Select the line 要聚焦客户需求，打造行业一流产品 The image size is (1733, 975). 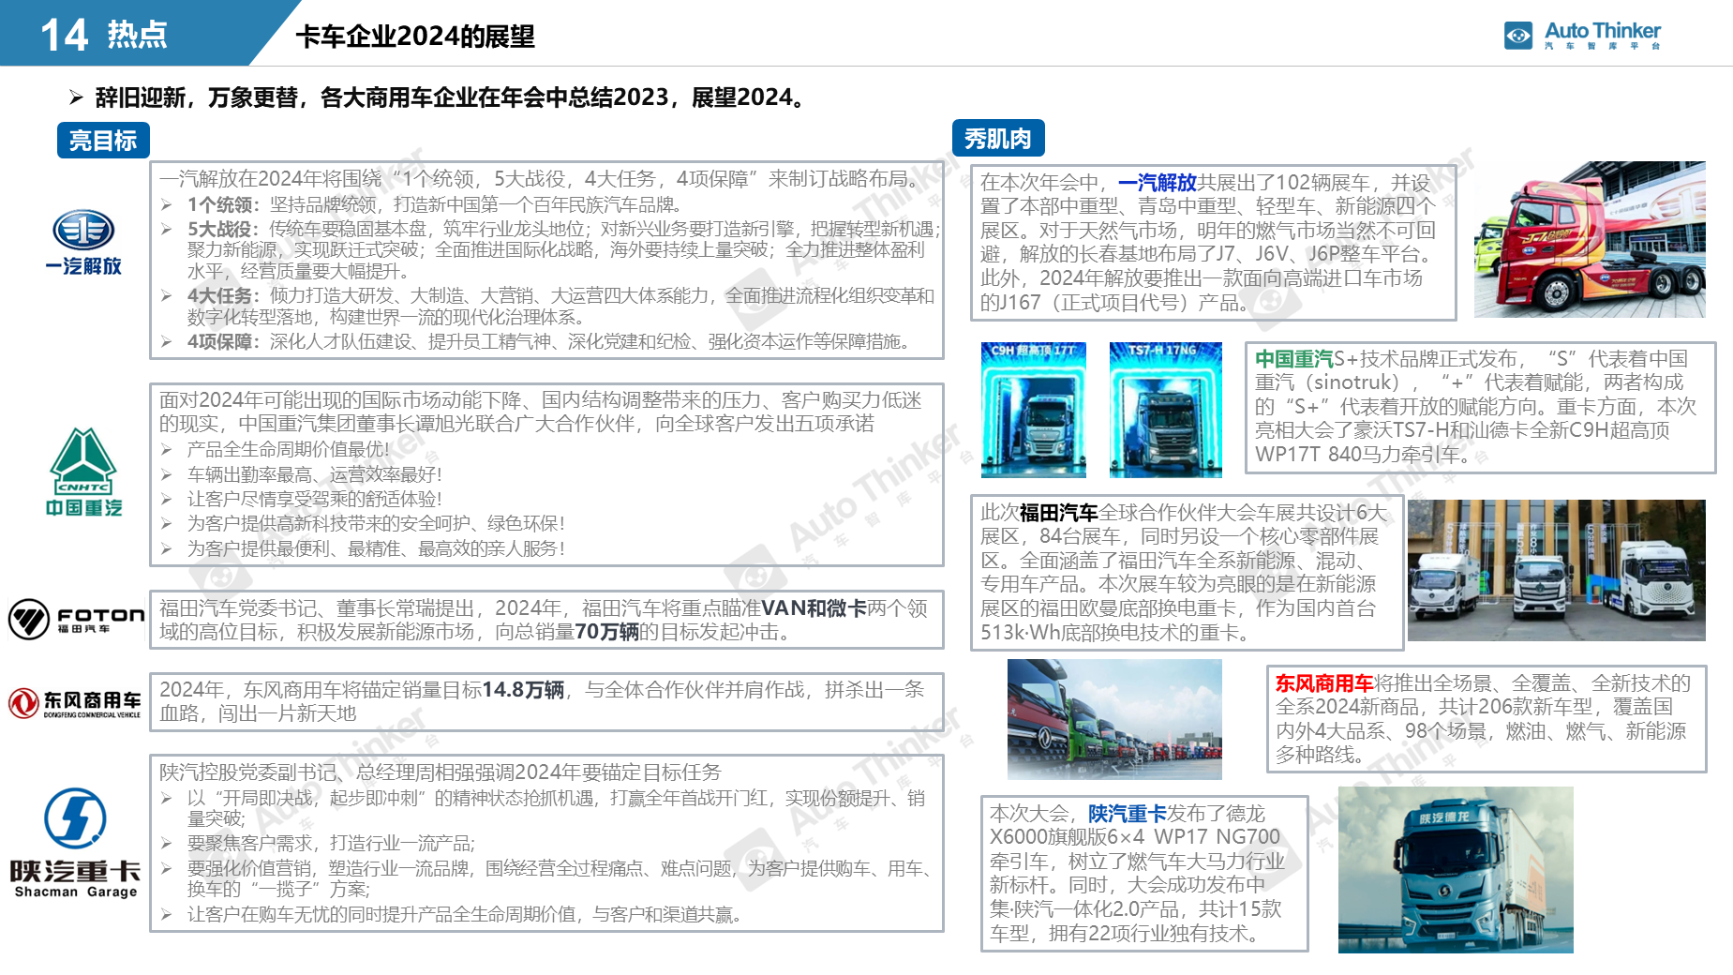331,843
